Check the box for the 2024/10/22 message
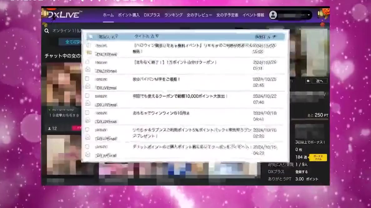Screen dimensions: 371x208 87,96
